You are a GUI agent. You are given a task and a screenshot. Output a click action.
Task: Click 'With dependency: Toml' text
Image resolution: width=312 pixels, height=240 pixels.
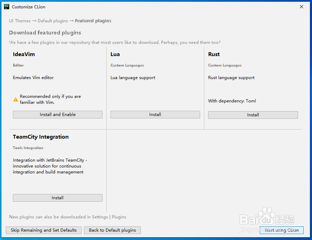click(x=232, y=101)
